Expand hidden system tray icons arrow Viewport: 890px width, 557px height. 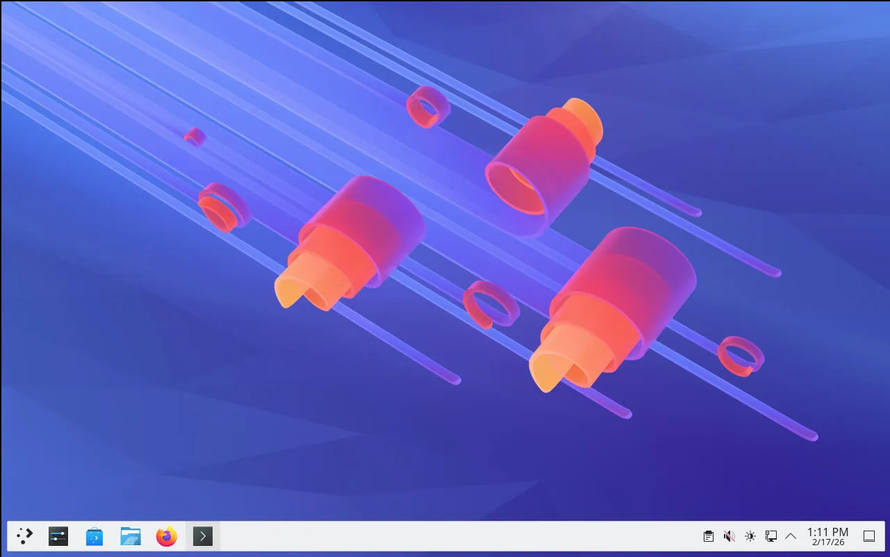point(791,536)
